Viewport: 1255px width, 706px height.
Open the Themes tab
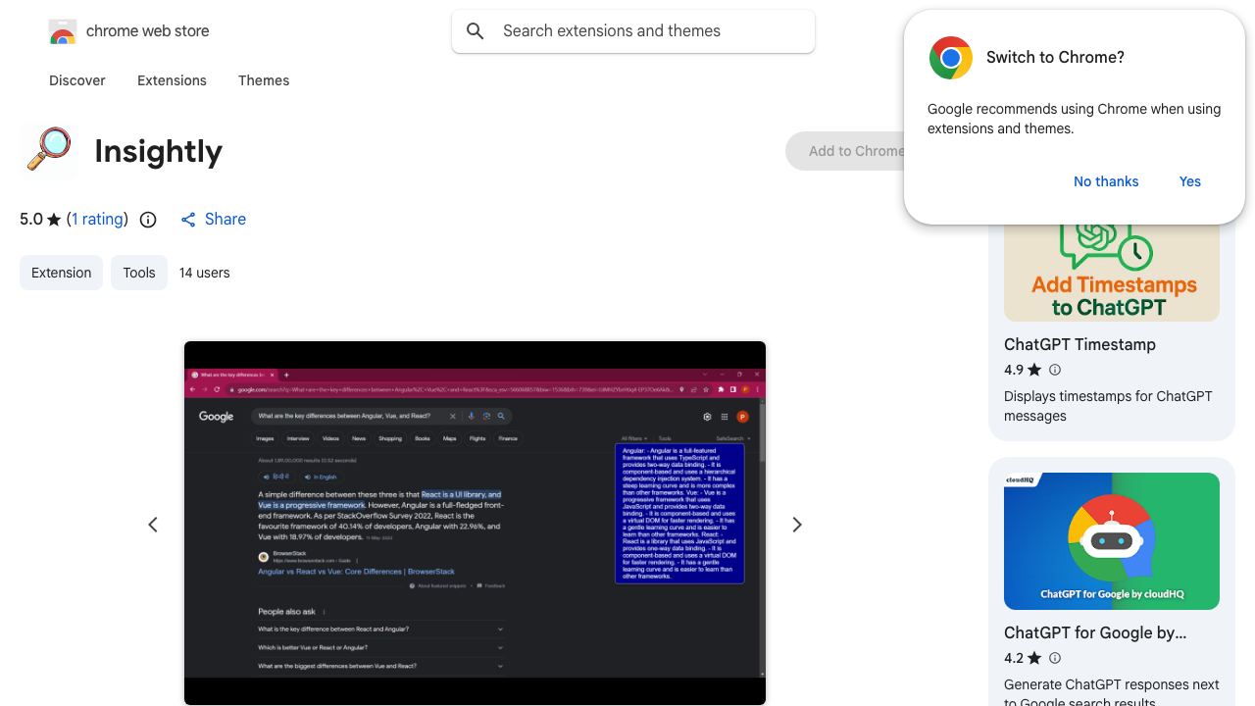point(264,80)
